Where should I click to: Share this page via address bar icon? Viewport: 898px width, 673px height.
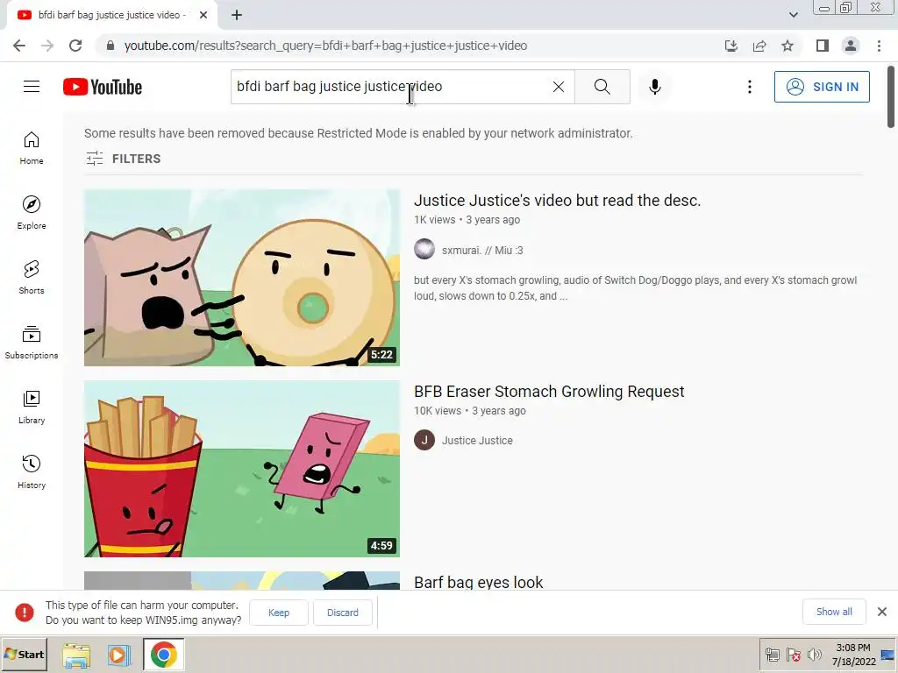[x=759, y=46]
